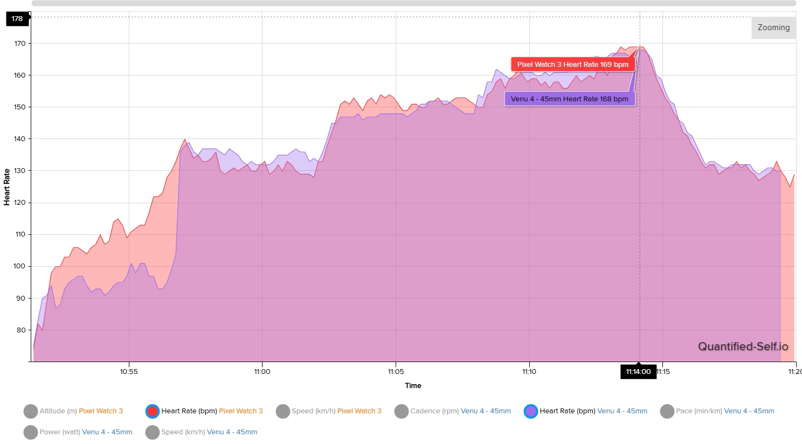Image resolution: width=802 pixels, height=444 pixels.
Task: Enable Pace Venu 4 series grey circle
Action: 667,411
